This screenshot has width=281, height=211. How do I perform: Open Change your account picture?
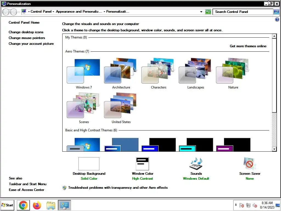click(x=31, y=44)
